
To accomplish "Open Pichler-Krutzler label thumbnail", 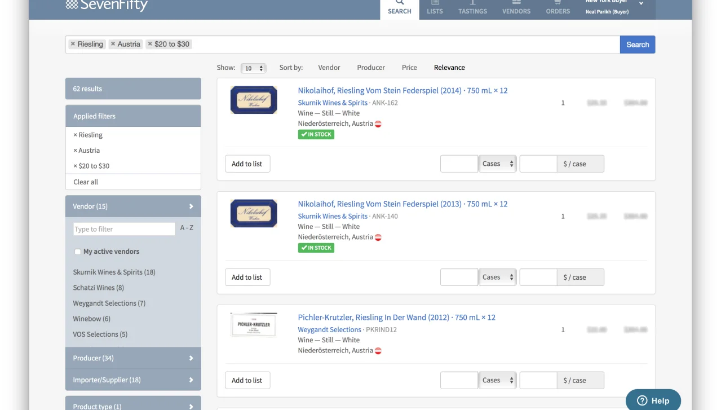I will coord(254,325).
